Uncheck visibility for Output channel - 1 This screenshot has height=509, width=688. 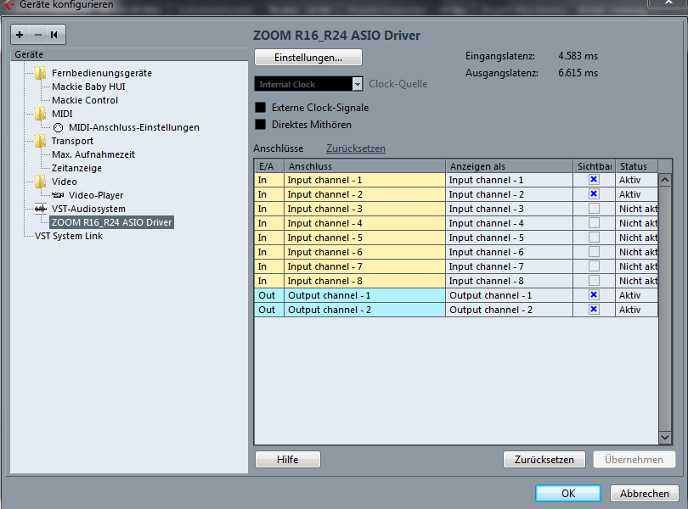[594, 295]
